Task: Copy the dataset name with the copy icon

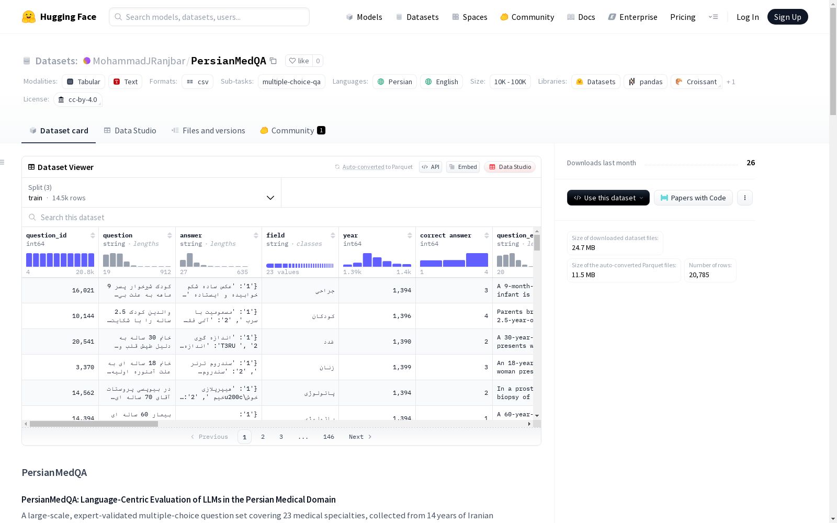Action: pyautogui.click(x=273, y=61)
